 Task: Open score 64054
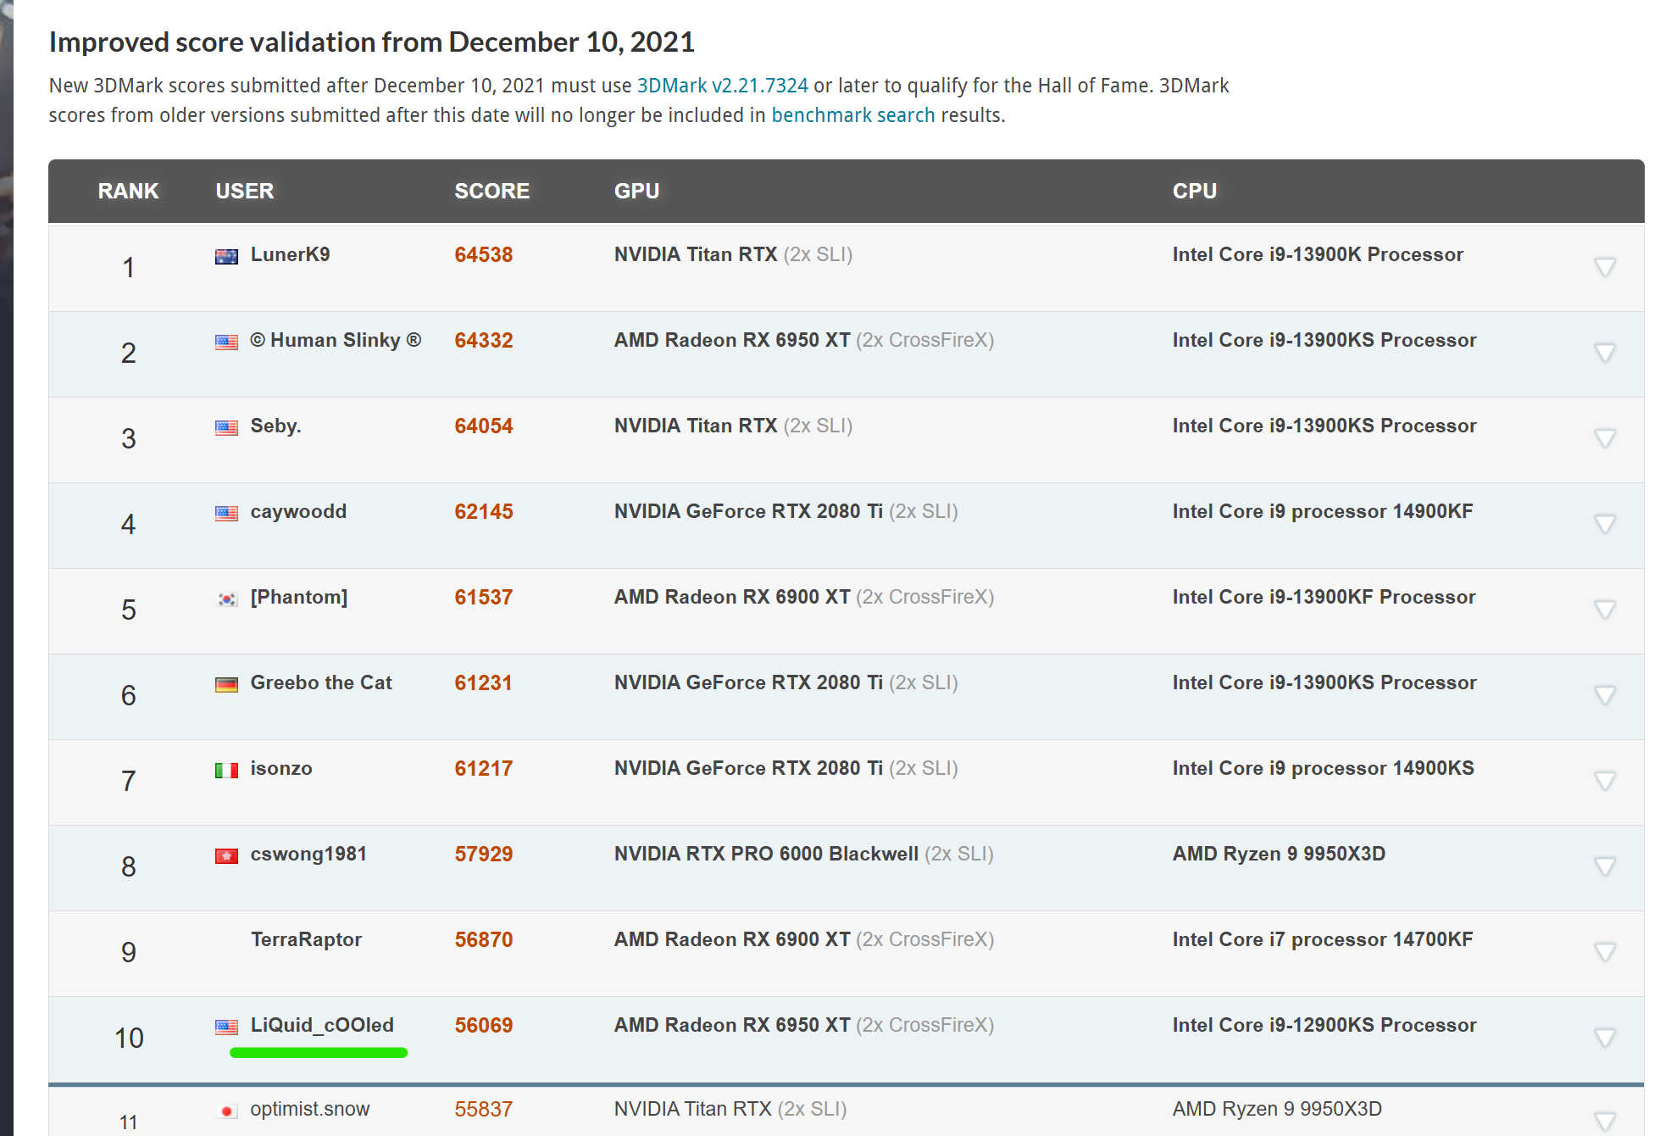[484, 426]
